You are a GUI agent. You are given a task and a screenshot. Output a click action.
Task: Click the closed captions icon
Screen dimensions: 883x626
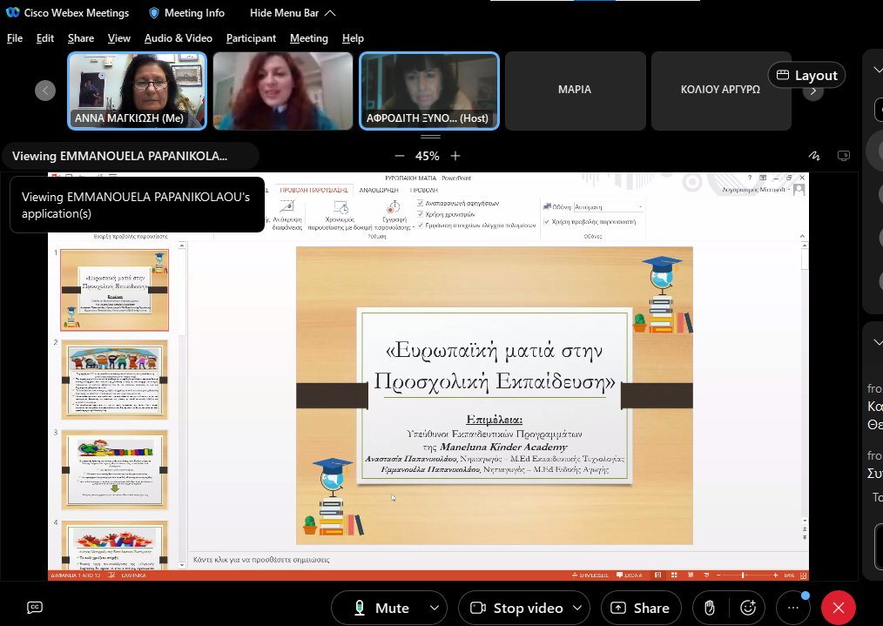click(35, 608)
